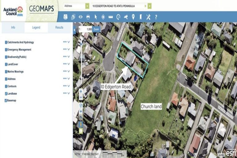Select the pointer select tool
The width and height of the screenshot is (237, 158).
(x=96, y=17)
